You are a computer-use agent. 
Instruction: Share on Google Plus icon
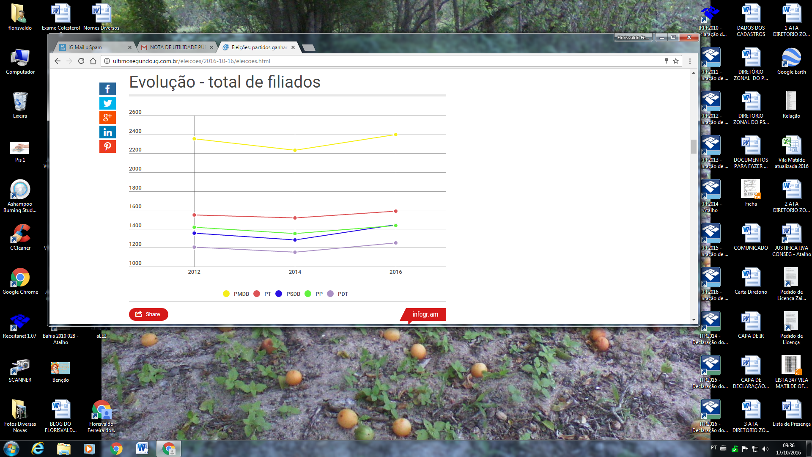(x=107, y=118)
